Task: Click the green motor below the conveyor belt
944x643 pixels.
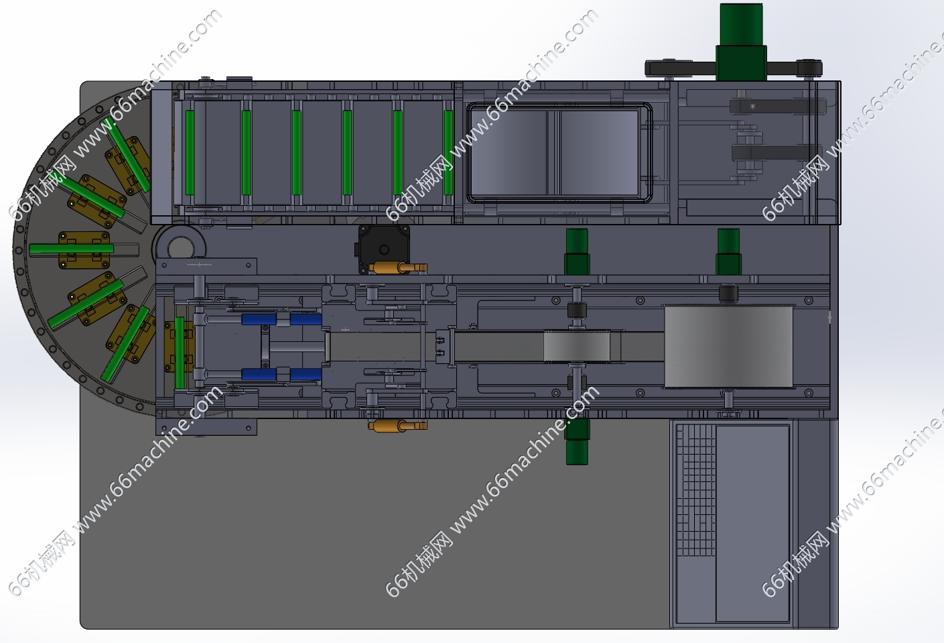Action: coord(577,442)
